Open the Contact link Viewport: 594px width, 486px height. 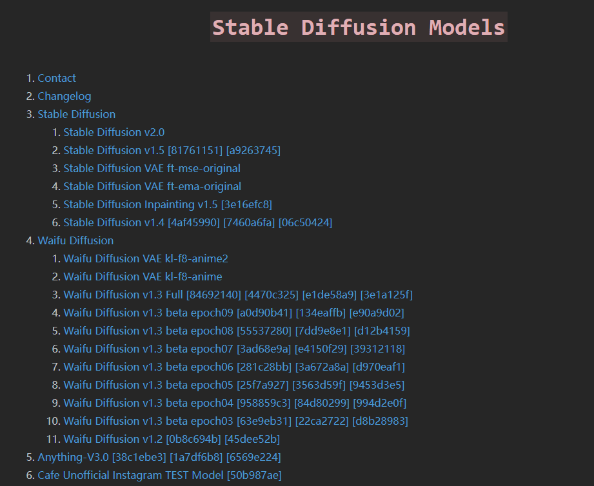(x=57, y=78)
